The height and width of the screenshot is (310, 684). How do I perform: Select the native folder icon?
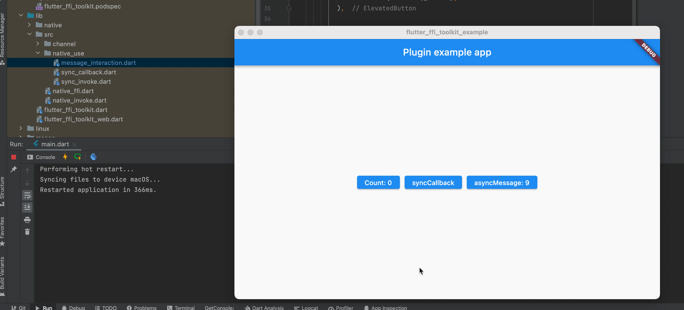coord(39,25)
